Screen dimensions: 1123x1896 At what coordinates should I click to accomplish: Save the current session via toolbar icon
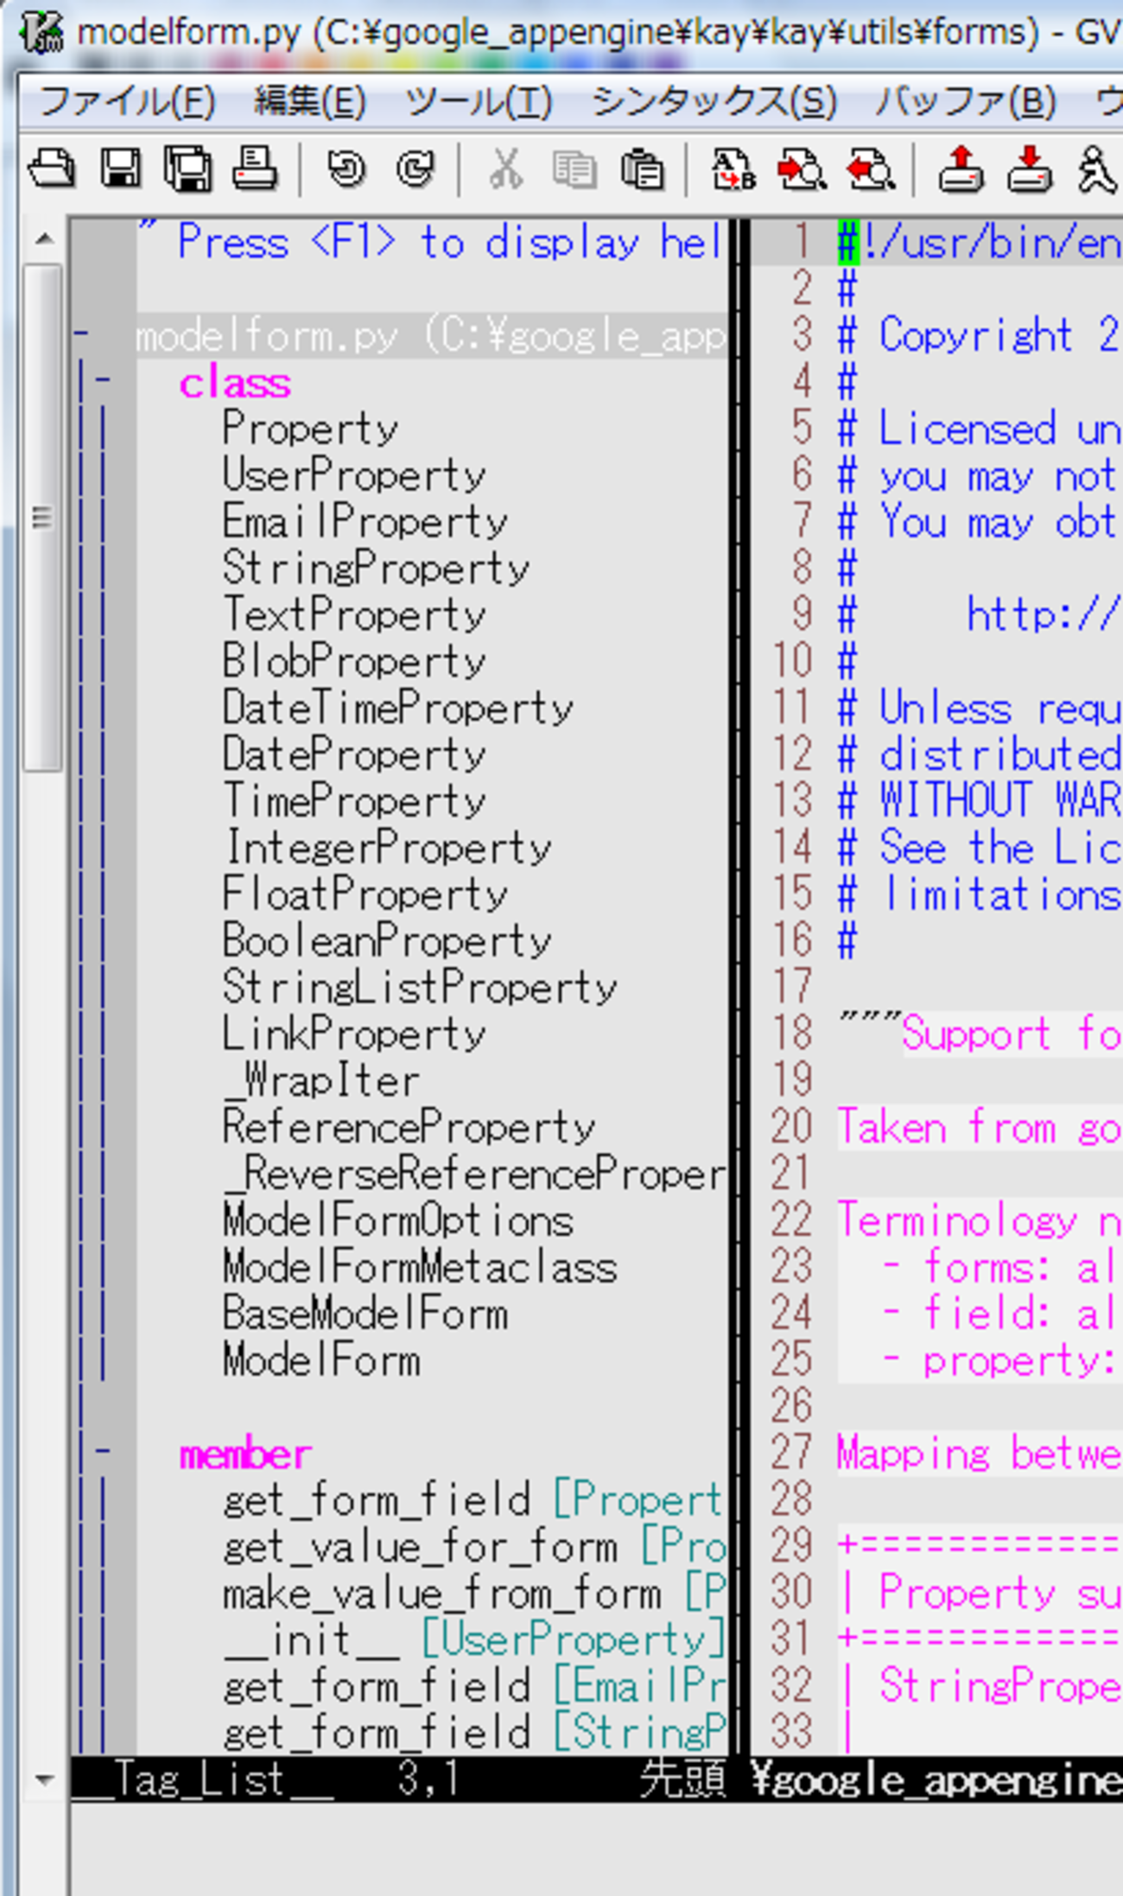click(1029, 169)
